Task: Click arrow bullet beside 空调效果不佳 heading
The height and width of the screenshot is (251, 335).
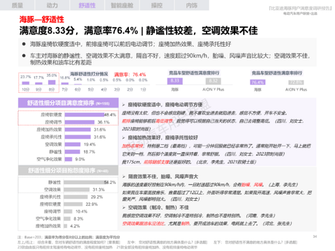Action: point(124,208)
